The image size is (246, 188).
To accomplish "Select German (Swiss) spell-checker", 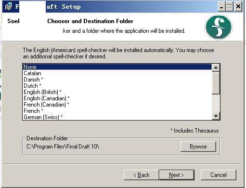I will [x=117, y=117].
